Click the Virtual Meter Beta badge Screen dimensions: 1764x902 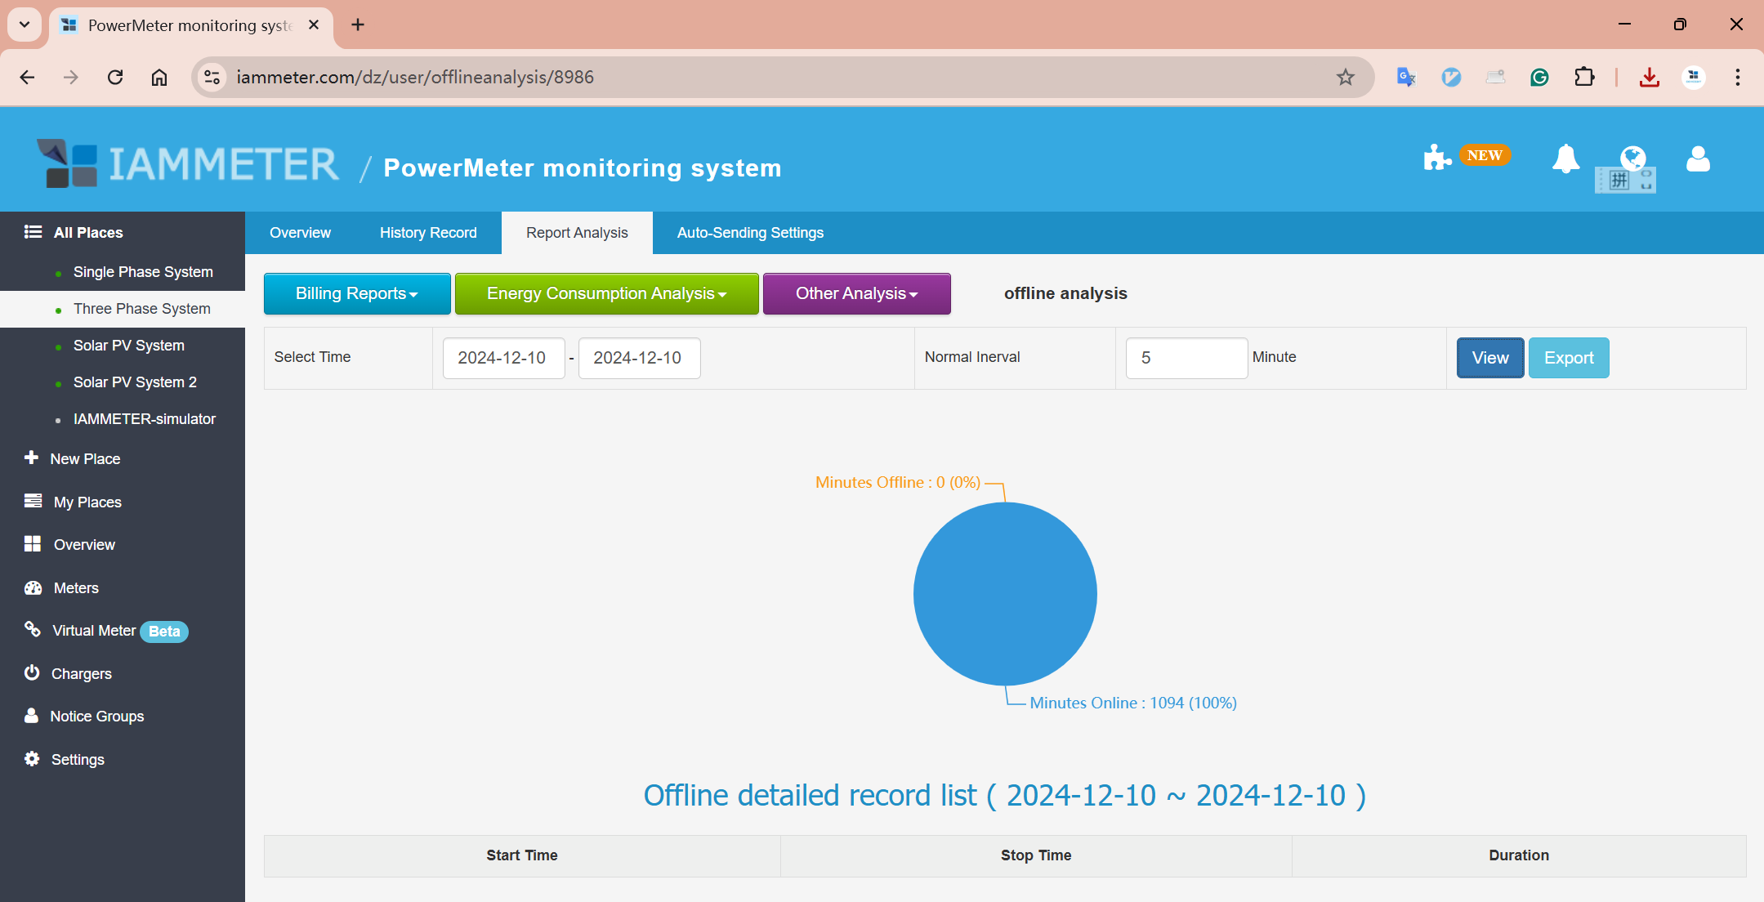click(164, 632)
